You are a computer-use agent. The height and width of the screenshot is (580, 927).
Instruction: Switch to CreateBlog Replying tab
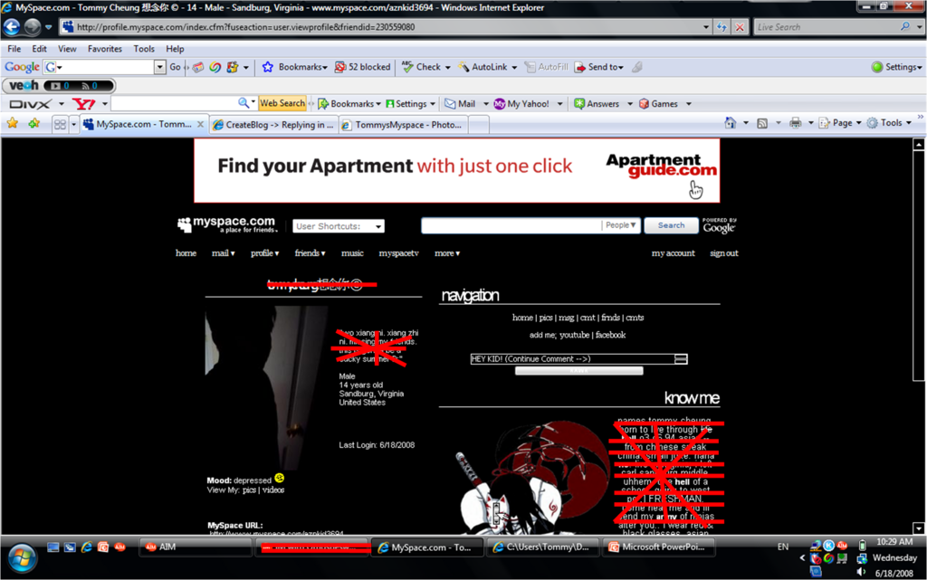[273, 125]
